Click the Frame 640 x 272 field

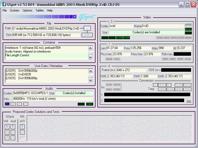(131, 70)
